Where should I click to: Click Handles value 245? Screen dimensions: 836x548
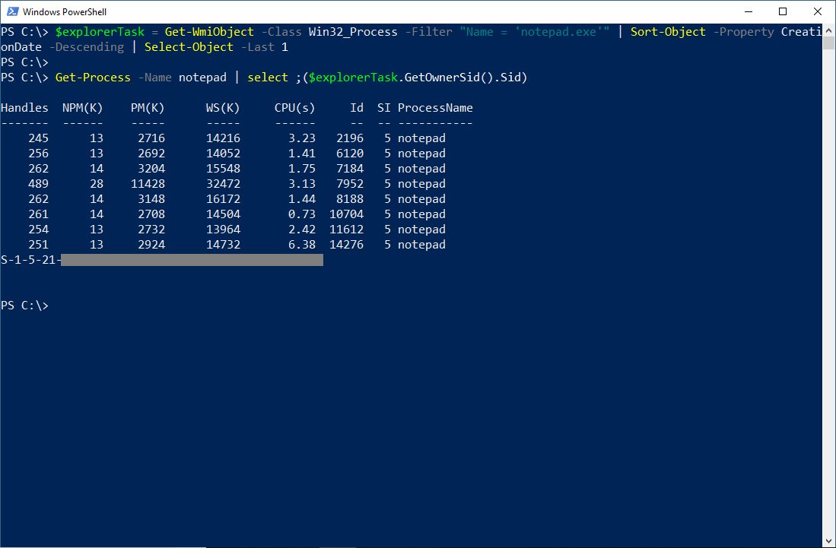pos(38,138)
